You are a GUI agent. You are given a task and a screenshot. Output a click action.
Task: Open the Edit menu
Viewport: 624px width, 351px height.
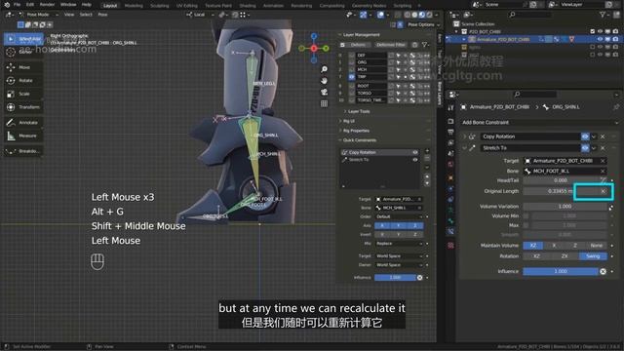(30, 4)
